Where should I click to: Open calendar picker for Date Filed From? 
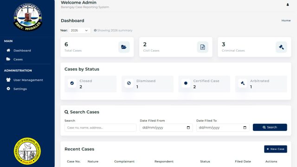coord(188,128)
